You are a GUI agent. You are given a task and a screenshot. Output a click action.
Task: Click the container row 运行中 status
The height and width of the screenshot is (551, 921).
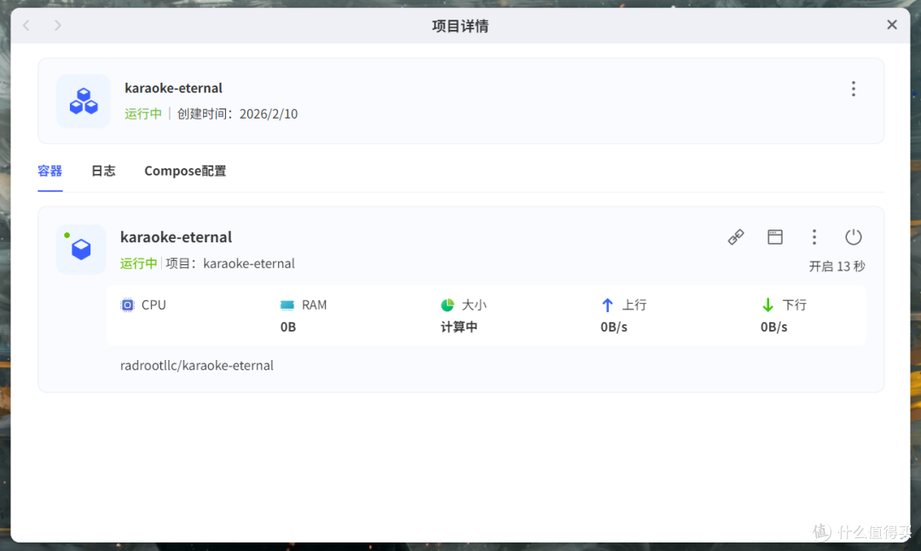139,264
